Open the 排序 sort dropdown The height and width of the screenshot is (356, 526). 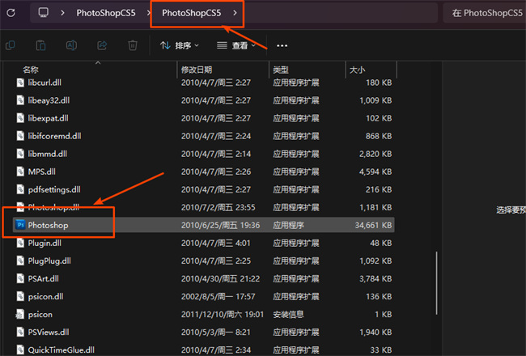pyautogui.click(x=182, y=45)
